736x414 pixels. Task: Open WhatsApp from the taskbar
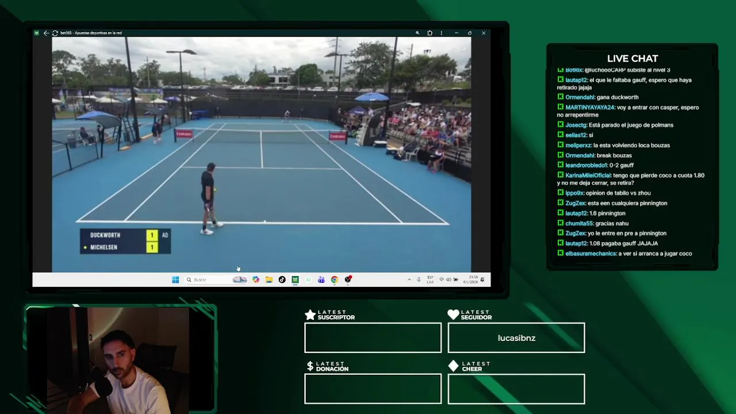[308, 279]
